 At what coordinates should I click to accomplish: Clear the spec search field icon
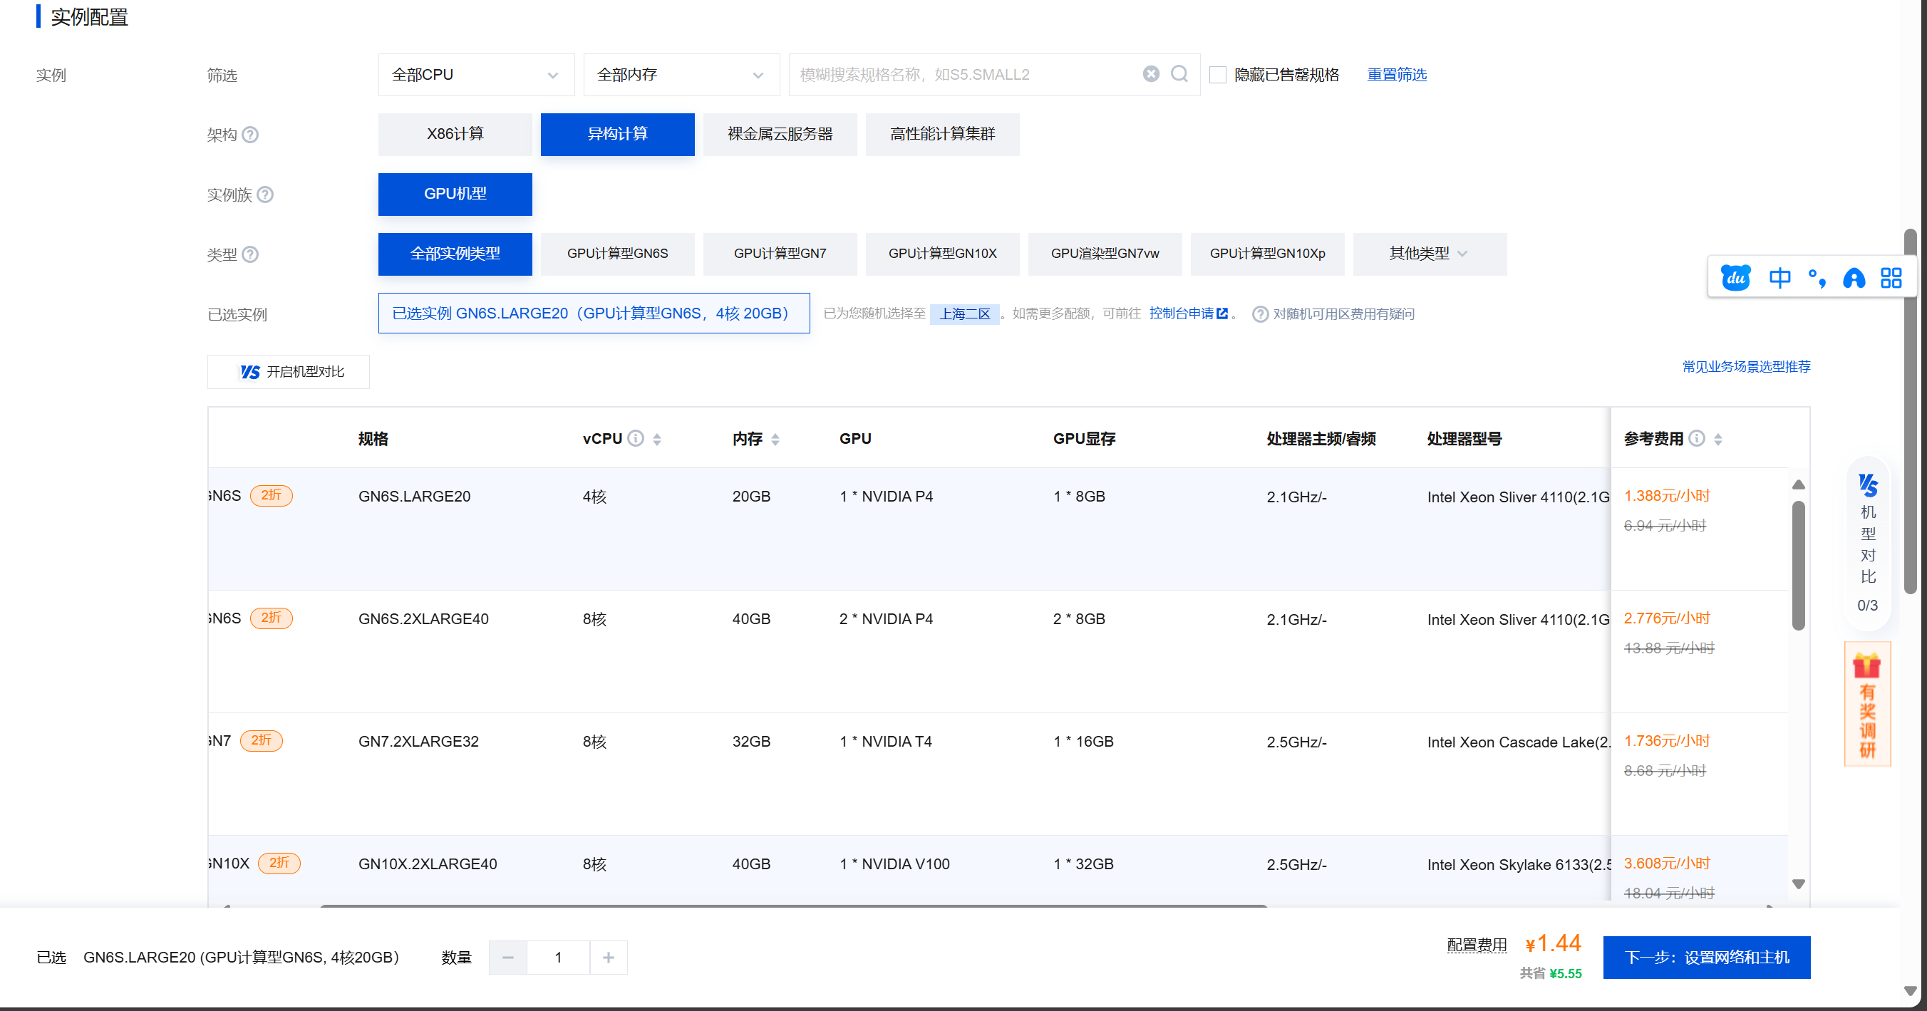click(x=1151, y=74)
